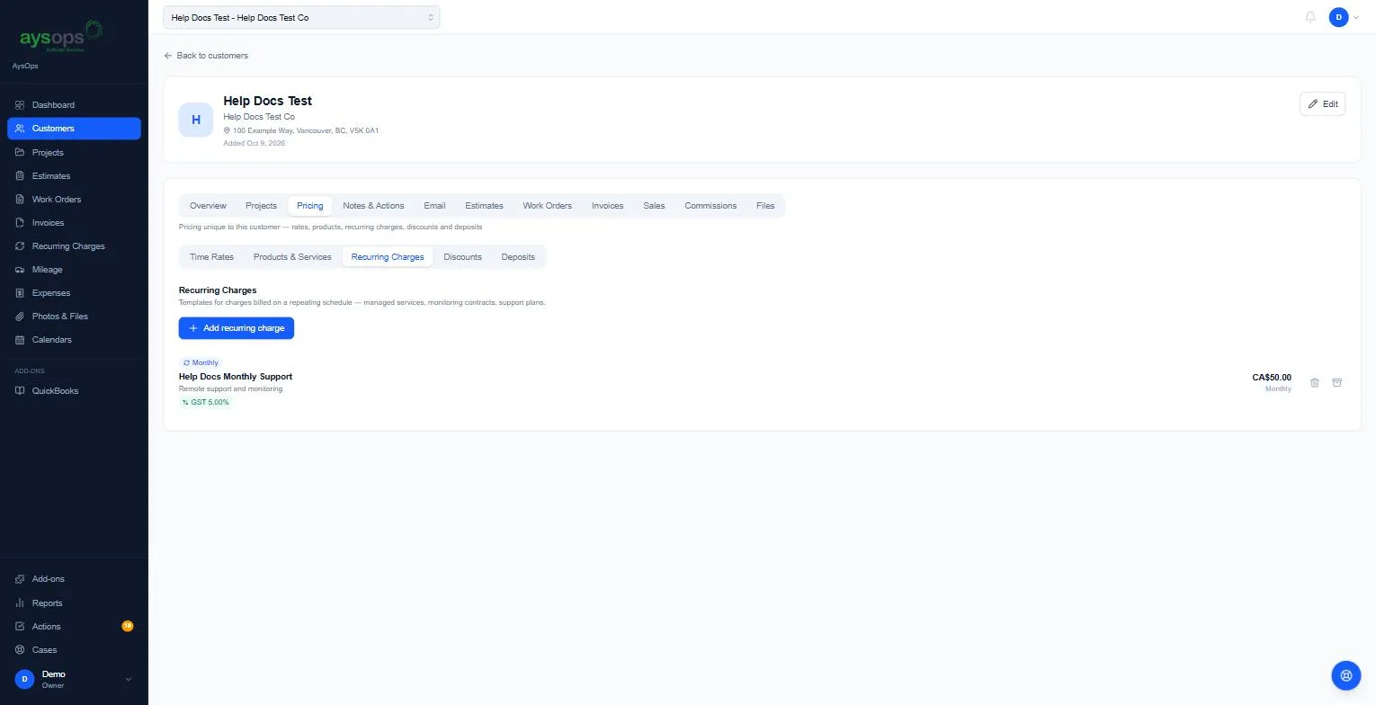Expand the customer selector dropdown
The height and width of the screenshot is (705, 1376).
coord(301,17)
